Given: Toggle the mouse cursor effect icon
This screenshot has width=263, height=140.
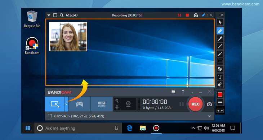Looking at the screenshot, I should (117, 101).
